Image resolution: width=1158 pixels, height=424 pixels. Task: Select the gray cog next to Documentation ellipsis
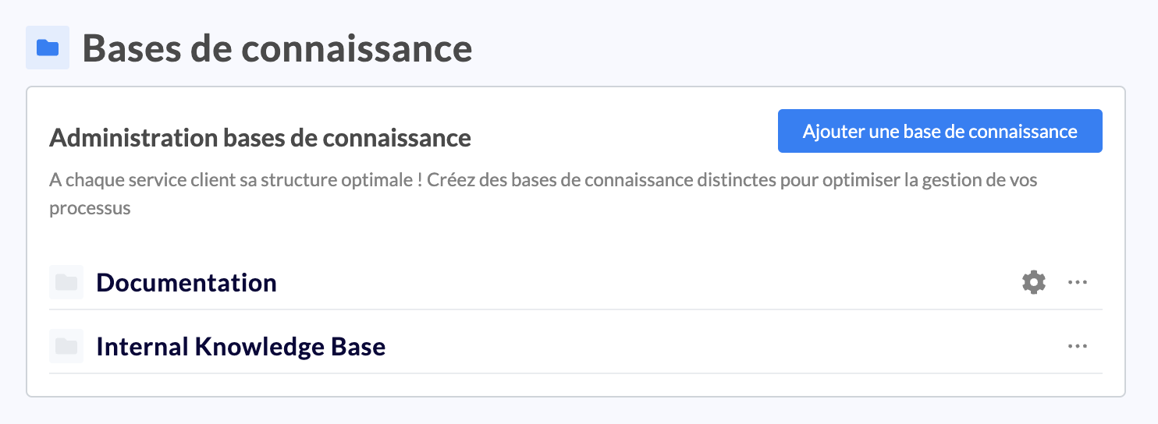1034,282
